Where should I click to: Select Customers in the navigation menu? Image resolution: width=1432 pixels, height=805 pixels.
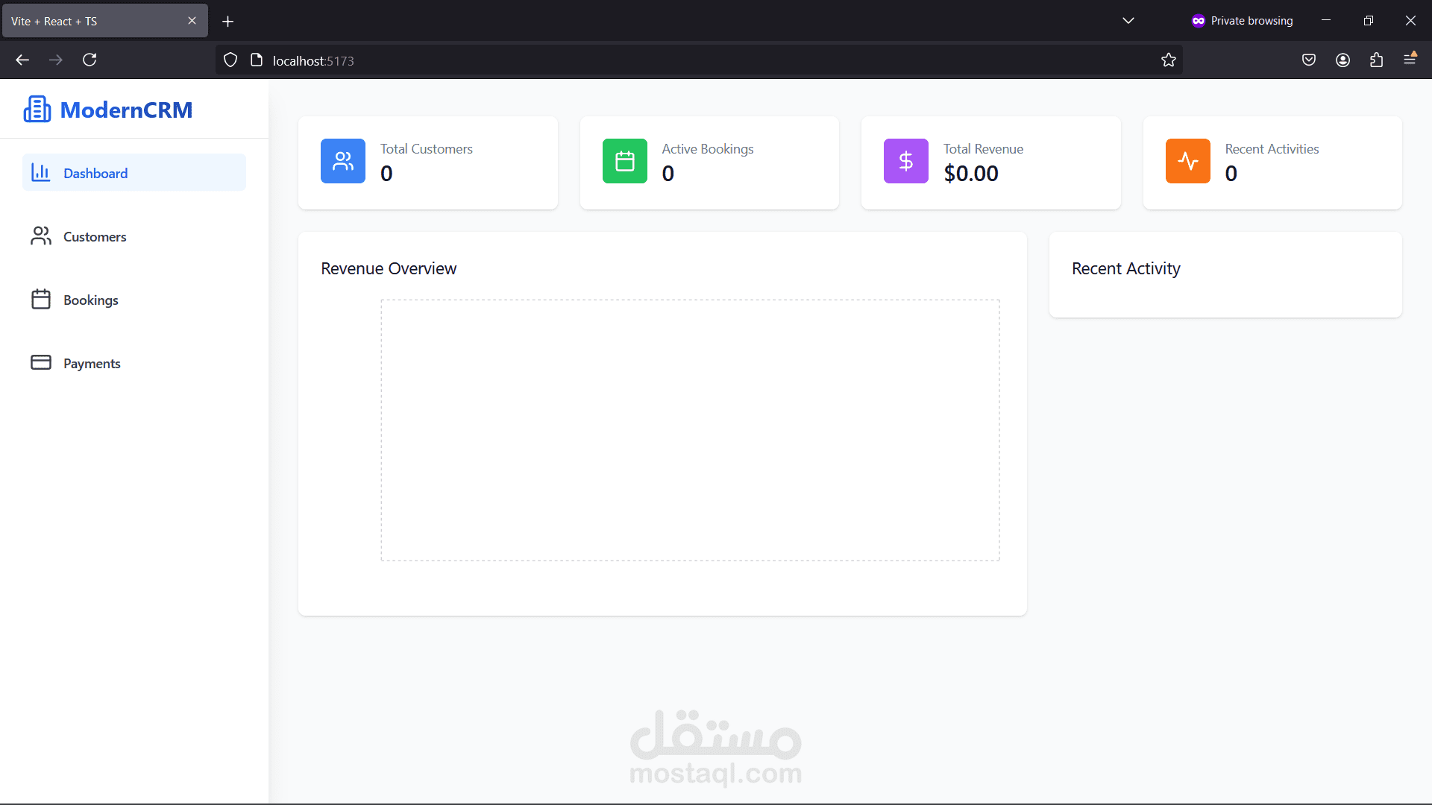95,236
